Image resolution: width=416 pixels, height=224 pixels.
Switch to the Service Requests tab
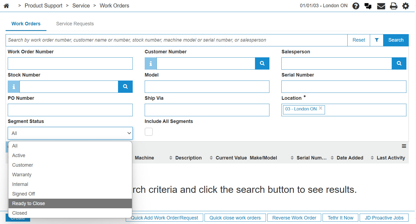[x=75, y=24]
